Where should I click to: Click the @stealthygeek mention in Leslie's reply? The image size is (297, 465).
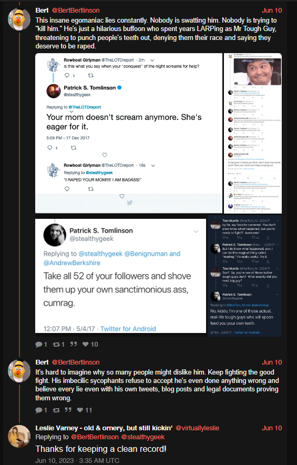point(143,437)
